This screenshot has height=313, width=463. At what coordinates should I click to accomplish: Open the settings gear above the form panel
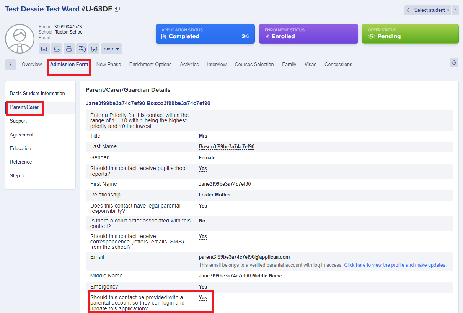454,62
